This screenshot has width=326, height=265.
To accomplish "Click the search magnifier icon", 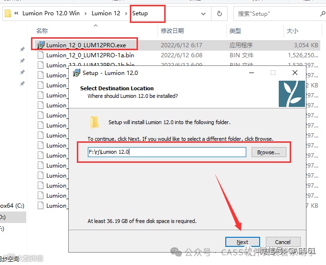I will coord(323,14).
